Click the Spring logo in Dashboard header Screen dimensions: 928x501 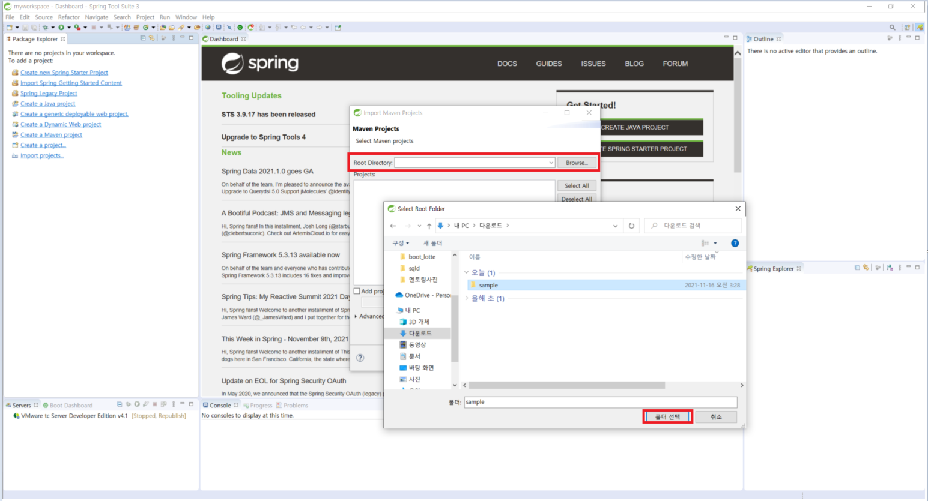tap(259, 63)
